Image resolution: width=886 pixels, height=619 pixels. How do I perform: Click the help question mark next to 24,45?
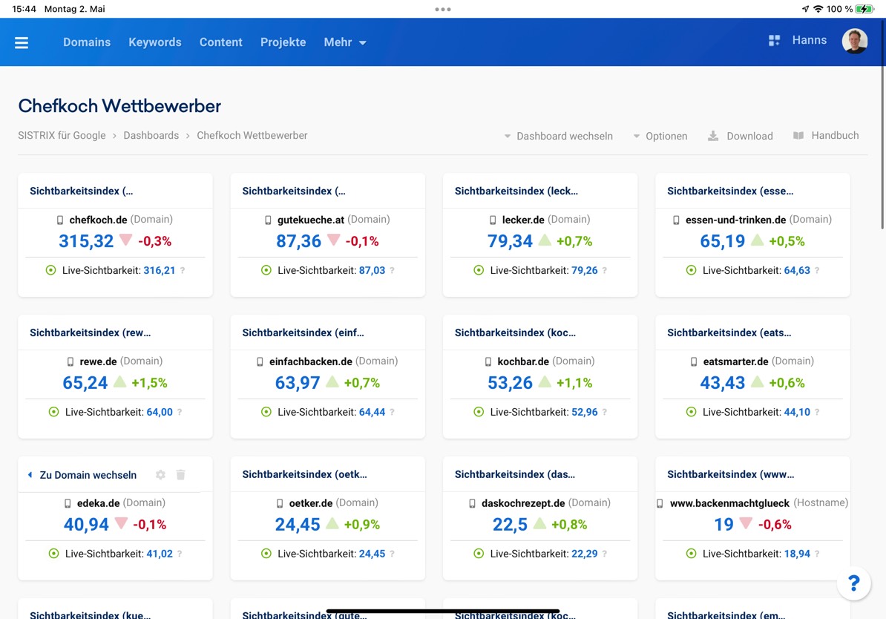[392, 554]
